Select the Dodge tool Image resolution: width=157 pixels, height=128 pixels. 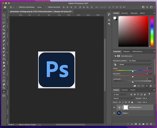4,66
